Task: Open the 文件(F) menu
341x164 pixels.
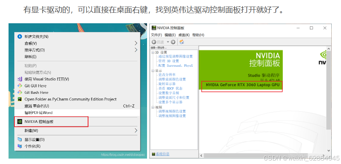Action: (x=157, y=35)
